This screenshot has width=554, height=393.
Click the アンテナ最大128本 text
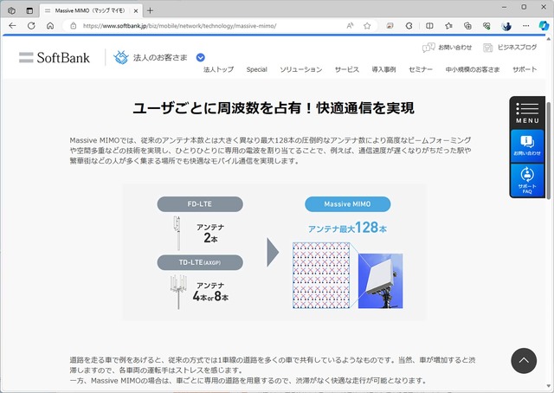click(x=348, y=228)
